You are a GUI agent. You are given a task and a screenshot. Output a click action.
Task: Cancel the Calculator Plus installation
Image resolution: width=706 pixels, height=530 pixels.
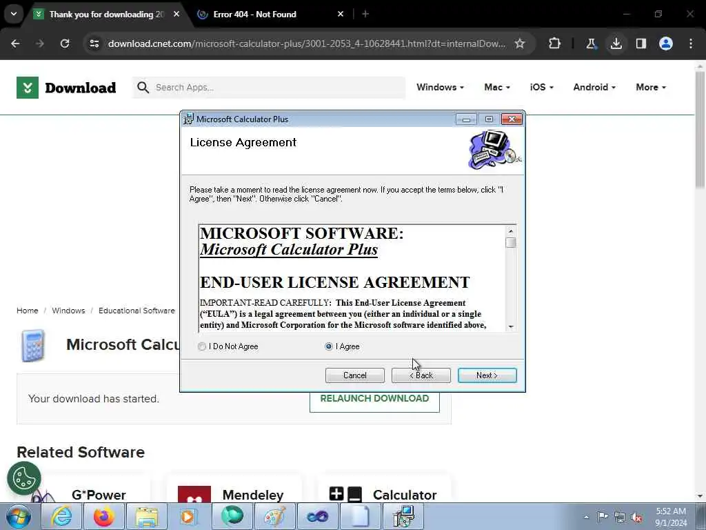pos(355,375)
